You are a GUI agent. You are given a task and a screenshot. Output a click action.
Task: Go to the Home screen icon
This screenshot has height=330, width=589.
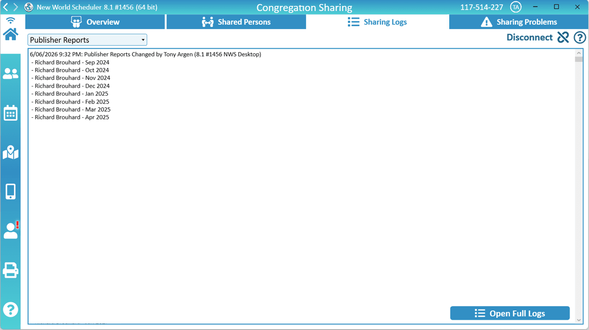11,34
